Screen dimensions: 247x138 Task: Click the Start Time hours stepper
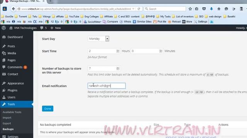tap(118, 51)
